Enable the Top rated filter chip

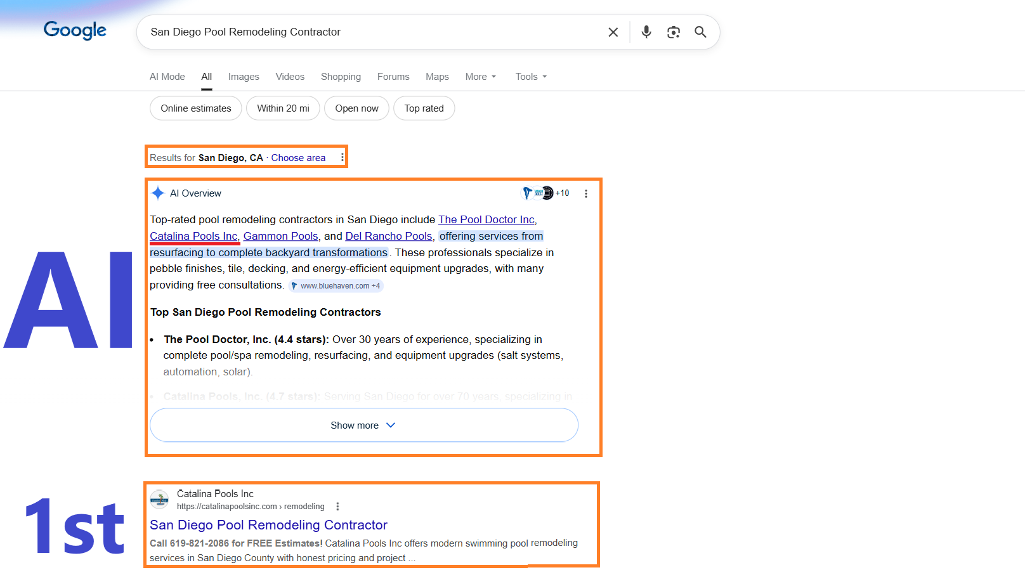point(424,108)
